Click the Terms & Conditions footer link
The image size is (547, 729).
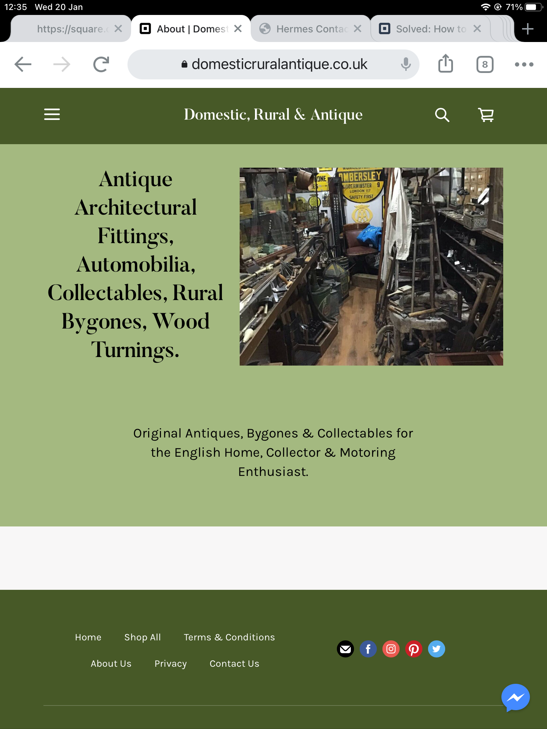pos(229,637)
